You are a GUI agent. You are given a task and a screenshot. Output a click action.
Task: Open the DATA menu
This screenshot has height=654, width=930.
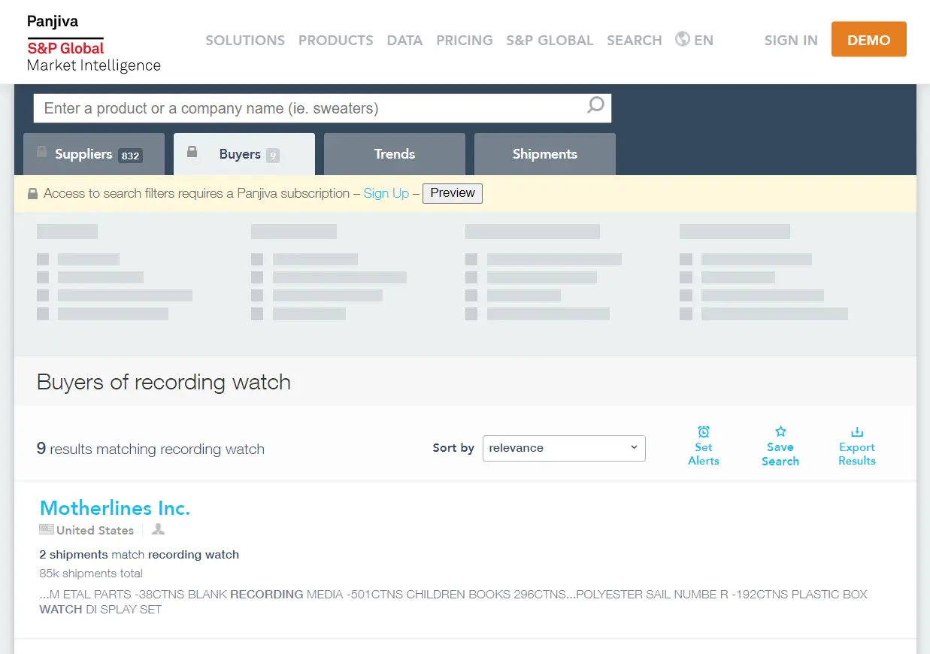click(x=404, y=40)
